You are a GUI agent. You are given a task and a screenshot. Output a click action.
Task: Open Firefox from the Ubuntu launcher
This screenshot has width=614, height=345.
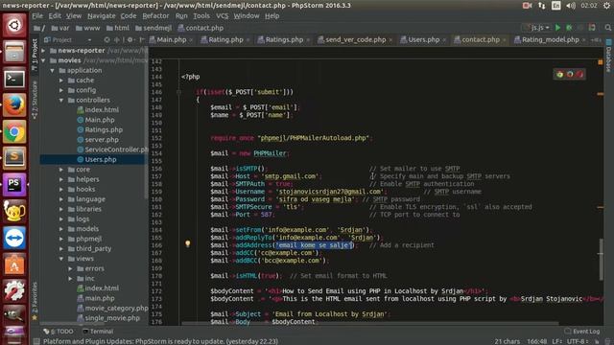coord(14,104)
